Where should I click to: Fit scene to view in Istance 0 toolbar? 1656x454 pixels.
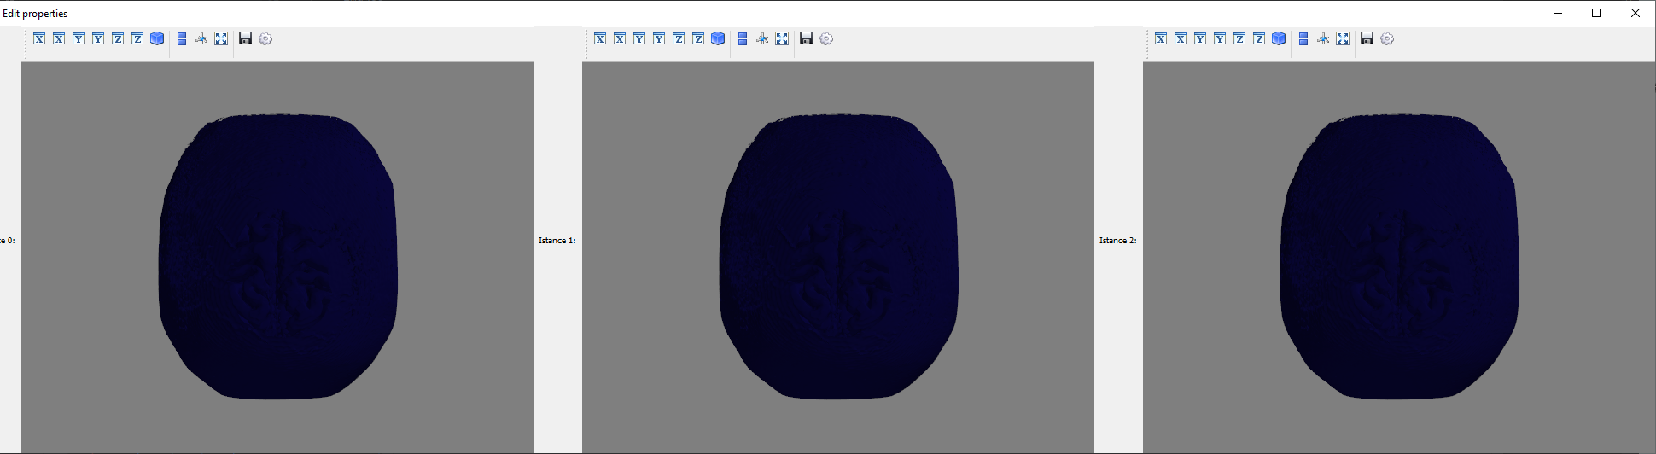click(x=221, y=38)
